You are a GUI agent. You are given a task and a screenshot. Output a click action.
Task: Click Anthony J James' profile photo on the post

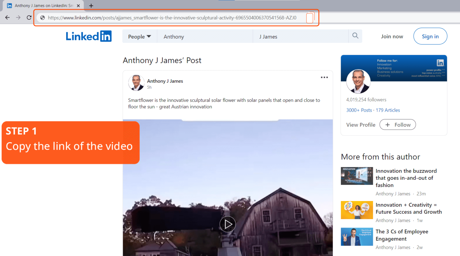point(136,83)
